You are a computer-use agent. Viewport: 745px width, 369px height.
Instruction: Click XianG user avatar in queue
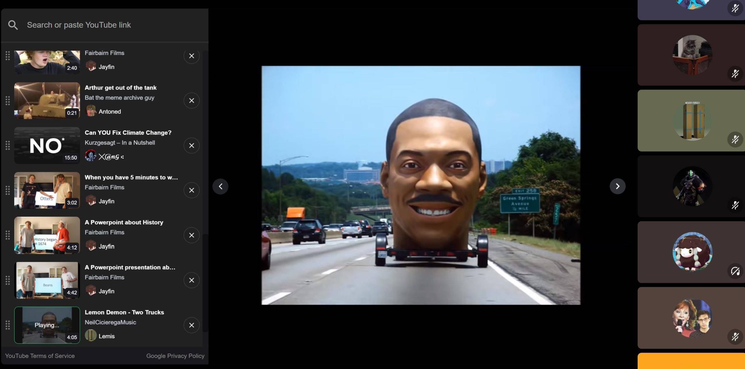pos(91,156)
